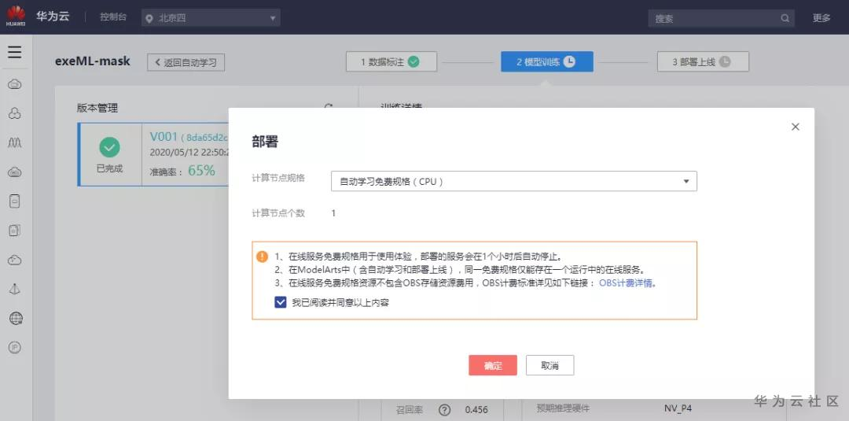Click the red 确定 button
The width and height of the screenshot is (849, 421).
(493, 365)
